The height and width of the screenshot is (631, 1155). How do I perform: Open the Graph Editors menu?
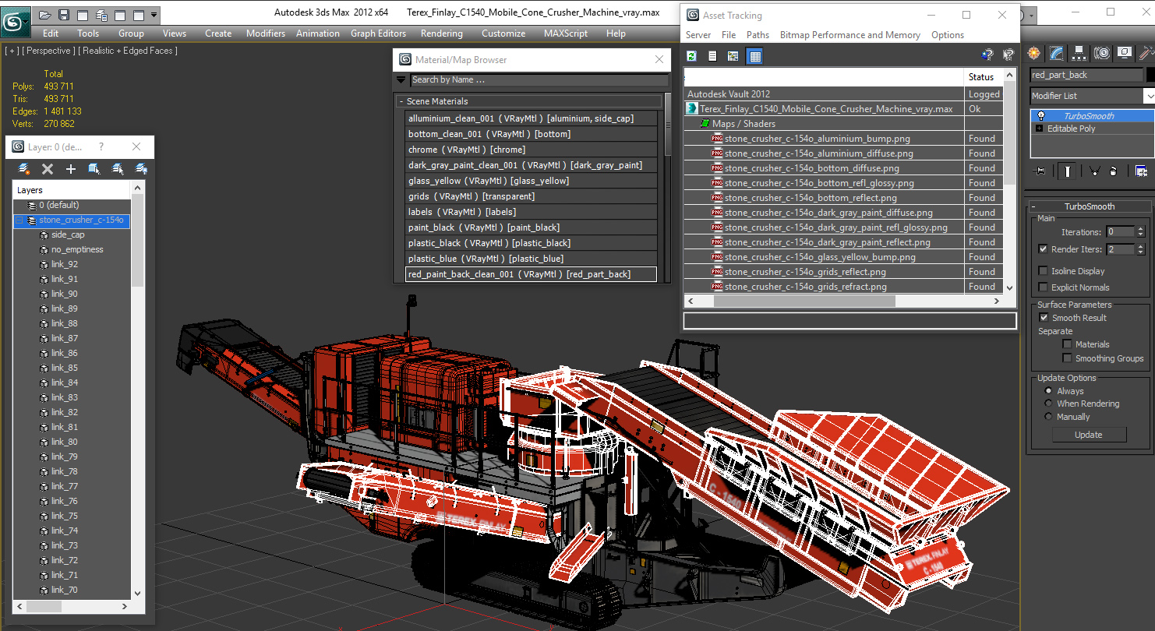click(x=378, y=33)
